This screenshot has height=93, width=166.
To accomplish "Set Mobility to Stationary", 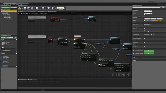I will (x=152, y=20).
